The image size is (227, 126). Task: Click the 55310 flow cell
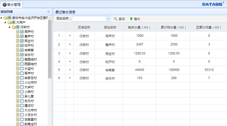coord(209,70)
